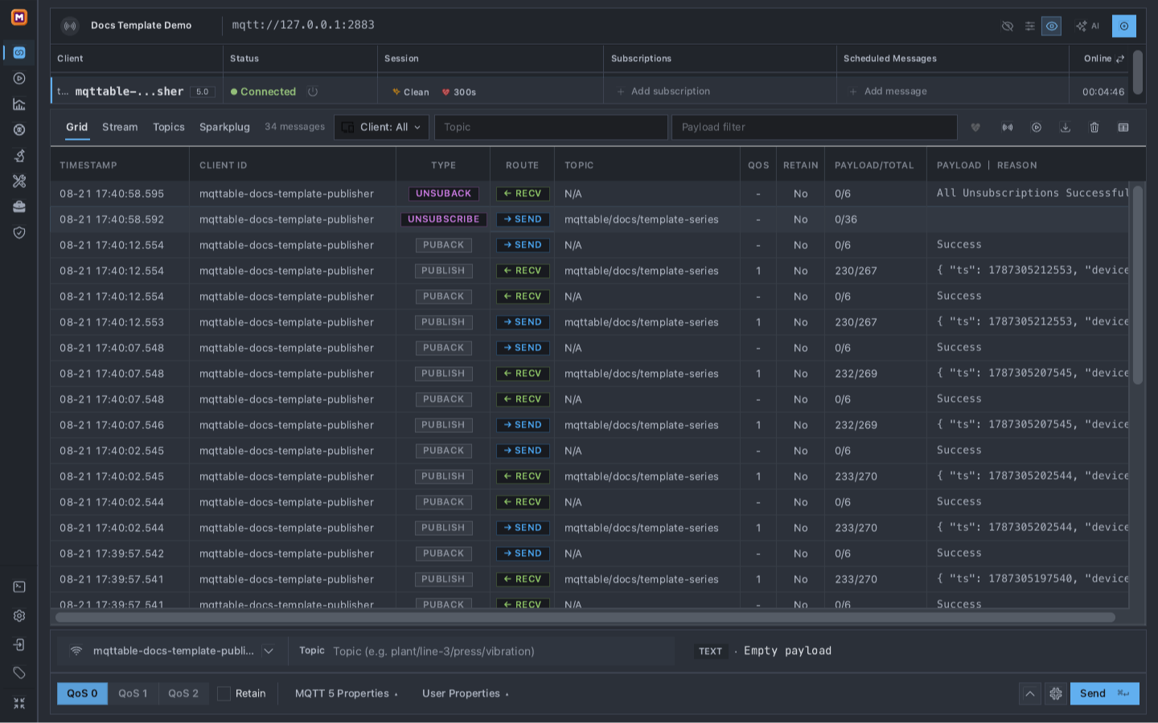Click the publish settings chip icon near Send
Screen dimensions: 1158x723
(x=1056, y=693)
